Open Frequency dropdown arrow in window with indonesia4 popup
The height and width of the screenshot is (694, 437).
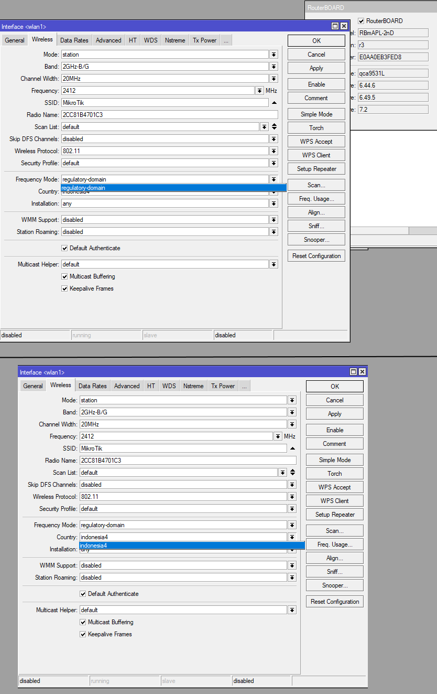[278, 436]
